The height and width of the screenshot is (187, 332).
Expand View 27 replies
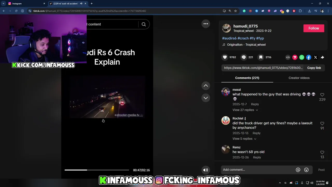click(x=245, y=110)
